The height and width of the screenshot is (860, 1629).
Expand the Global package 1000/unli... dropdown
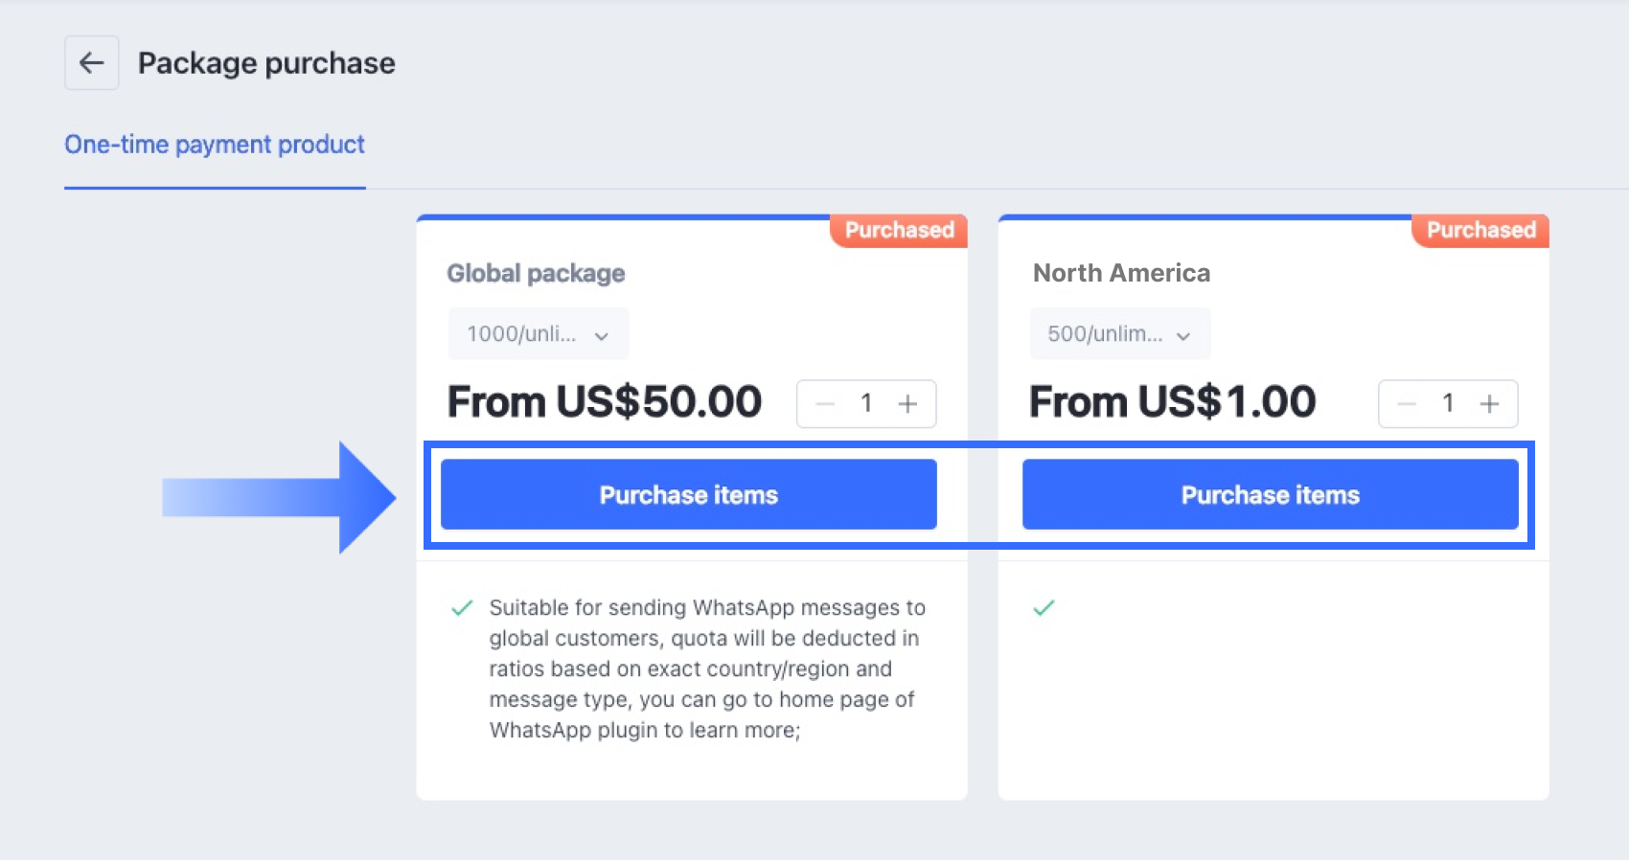pyautogui.click(x=538, y=334)
